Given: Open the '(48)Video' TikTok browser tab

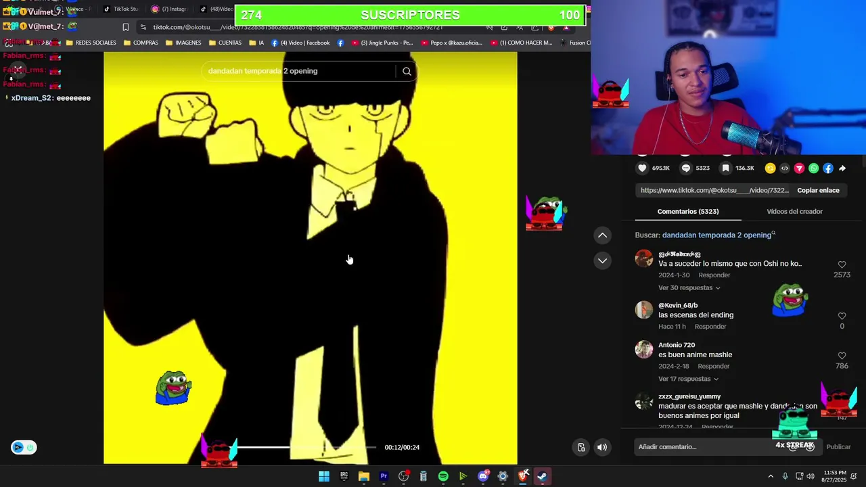Looking at the screenshot, I should (216, 9).
